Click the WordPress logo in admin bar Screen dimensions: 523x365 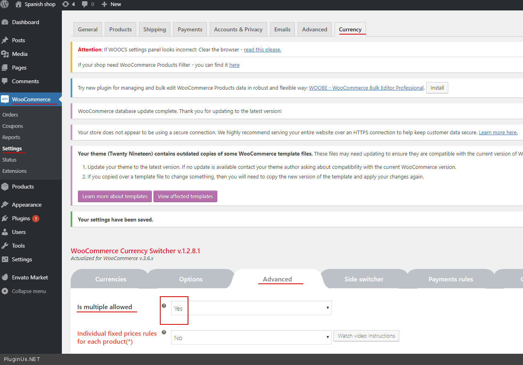pyautogui.click(x=5, y=4)
